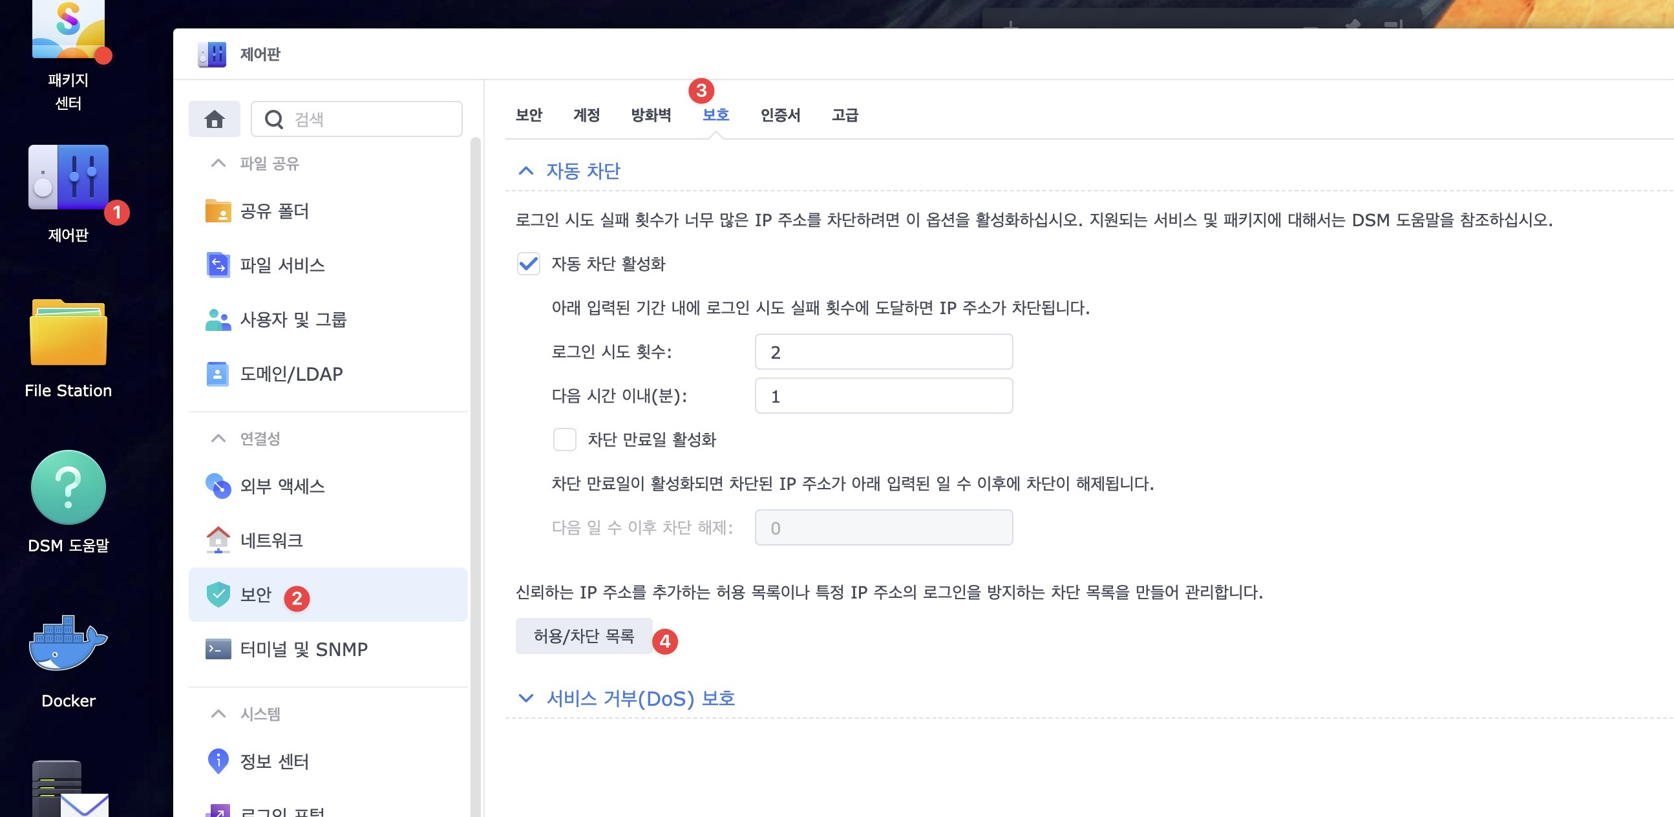
Task: Expand DoS protection (서비스 거부 보호) section
Action: pos(525,698)
